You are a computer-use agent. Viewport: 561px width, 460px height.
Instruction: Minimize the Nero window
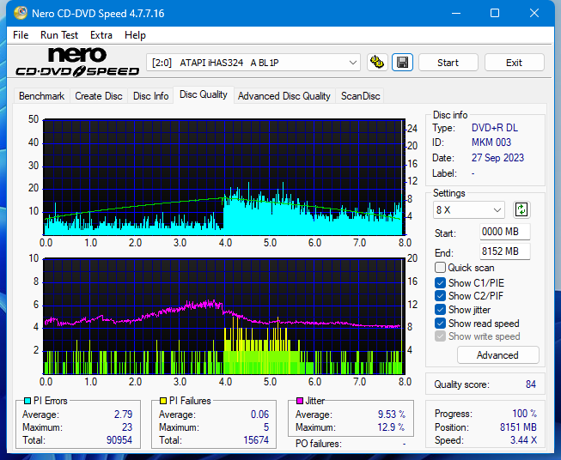[456, 13]
